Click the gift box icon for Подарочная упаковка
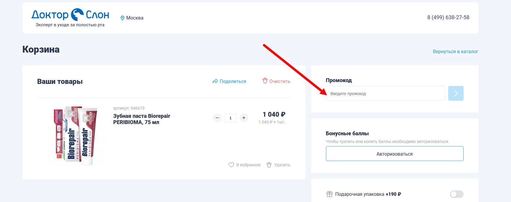Viewport: 511px width, 202px height. (x=329, y=194)
